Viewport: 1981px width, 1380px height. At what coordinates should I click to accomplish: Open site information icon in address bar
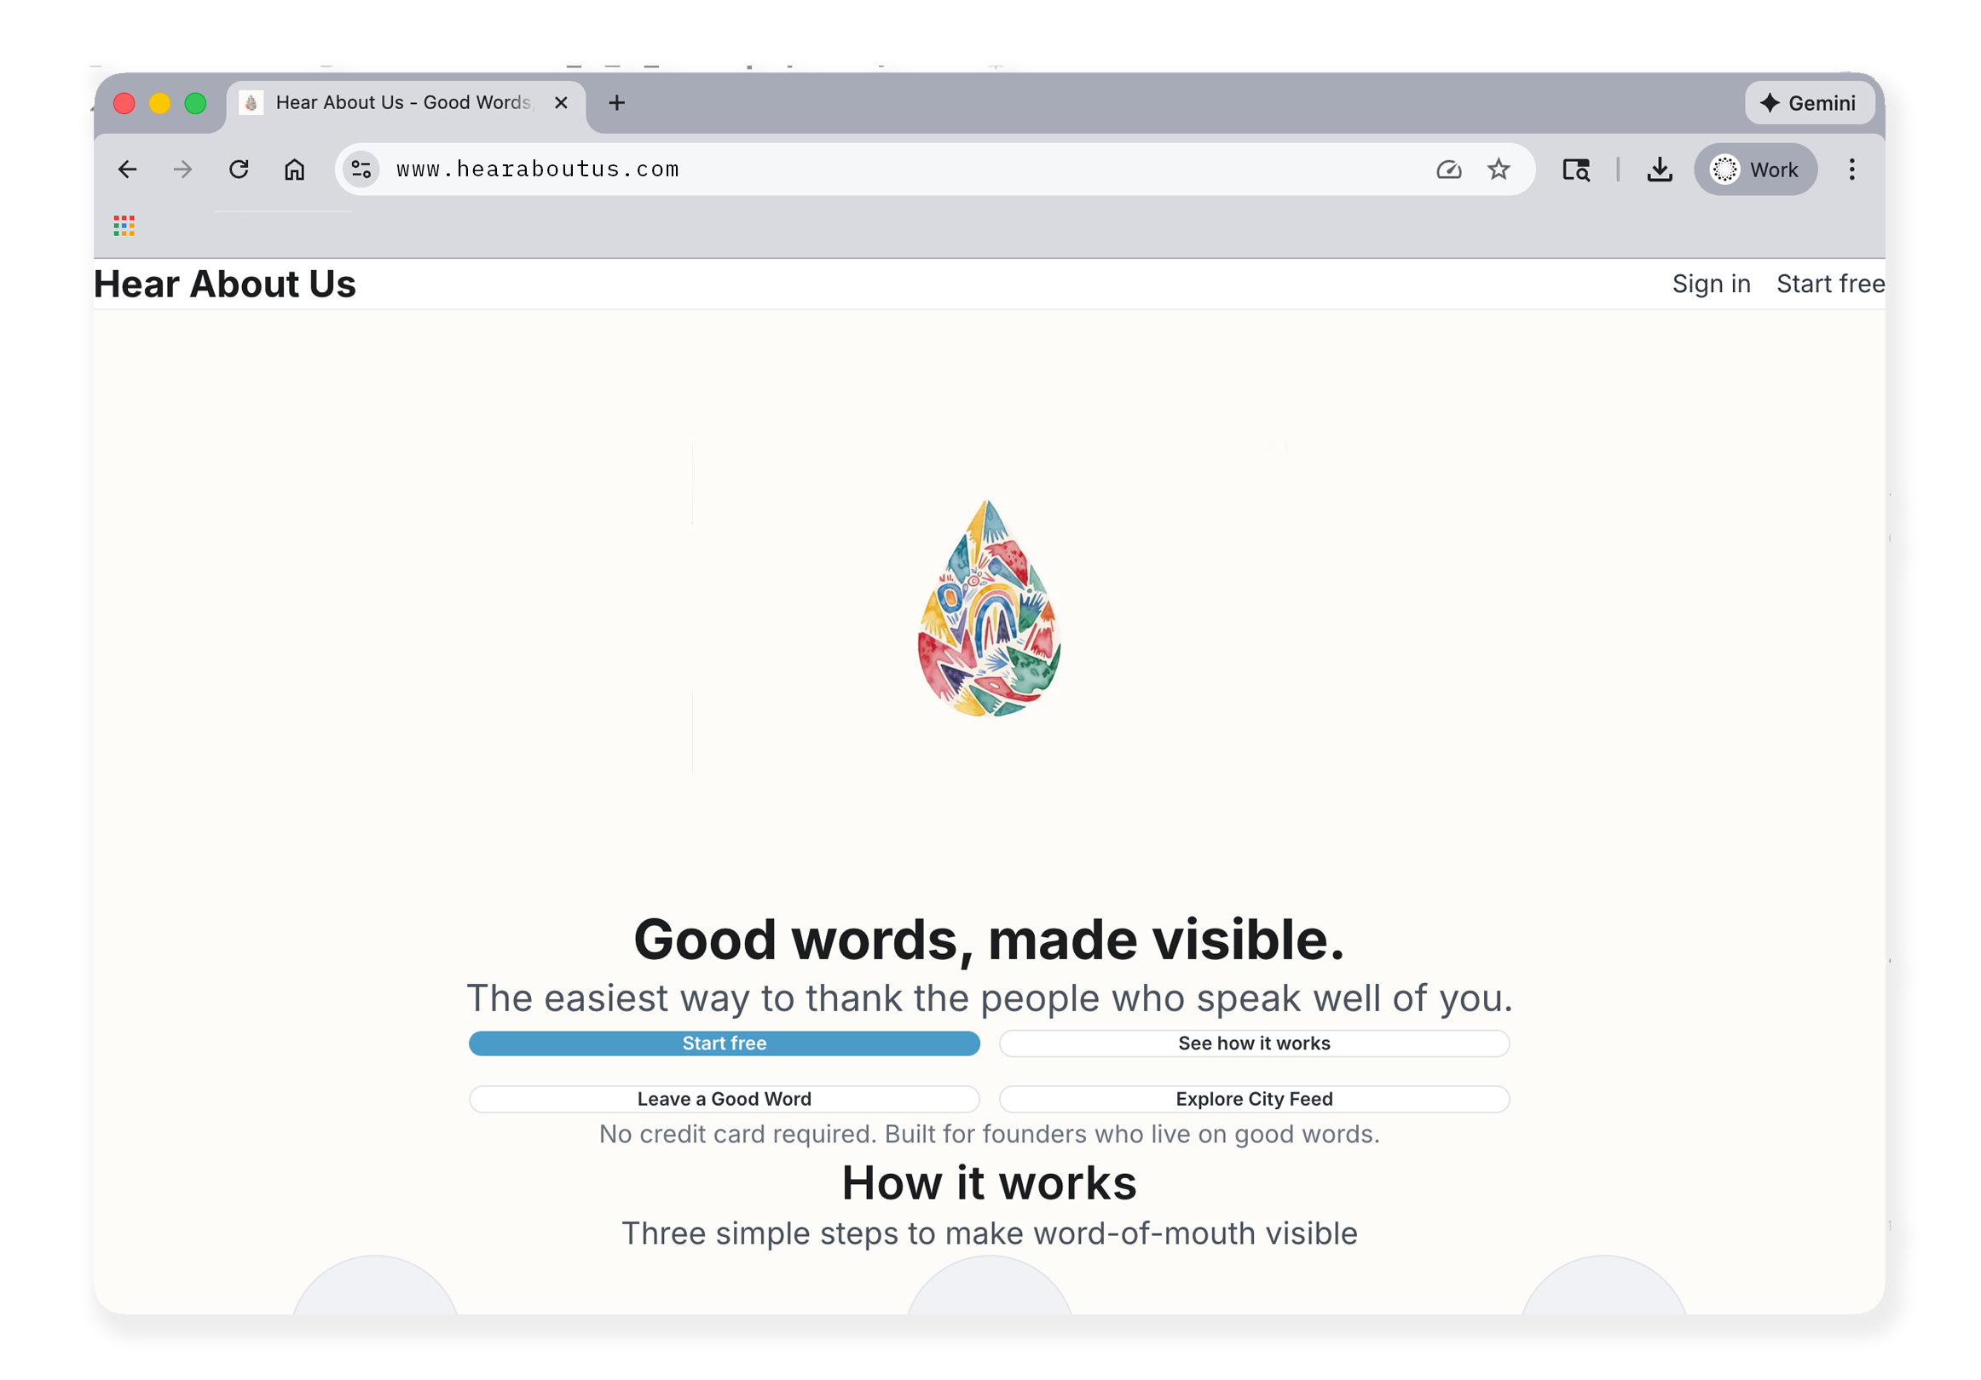(361, 170)
